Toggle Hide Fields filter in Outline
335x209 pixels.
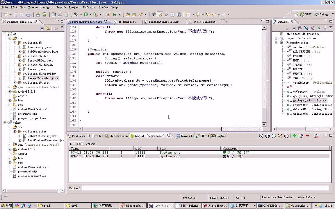(x=306, y=28)
